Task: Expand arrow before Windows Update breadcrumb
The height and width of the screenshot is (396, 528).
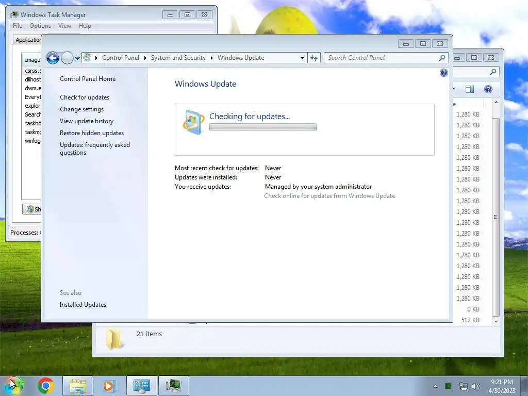Action: coord(212,58)
